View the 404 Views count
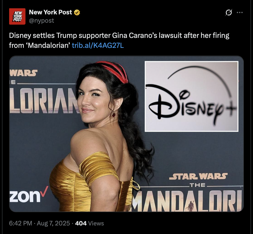 [x=90, y=223]
